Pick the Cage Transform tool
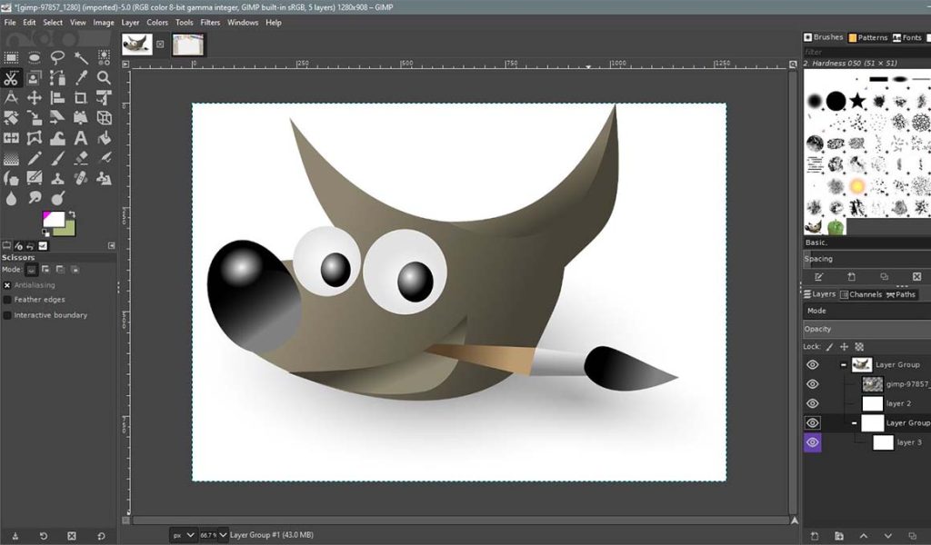 (x=35, y=138)
